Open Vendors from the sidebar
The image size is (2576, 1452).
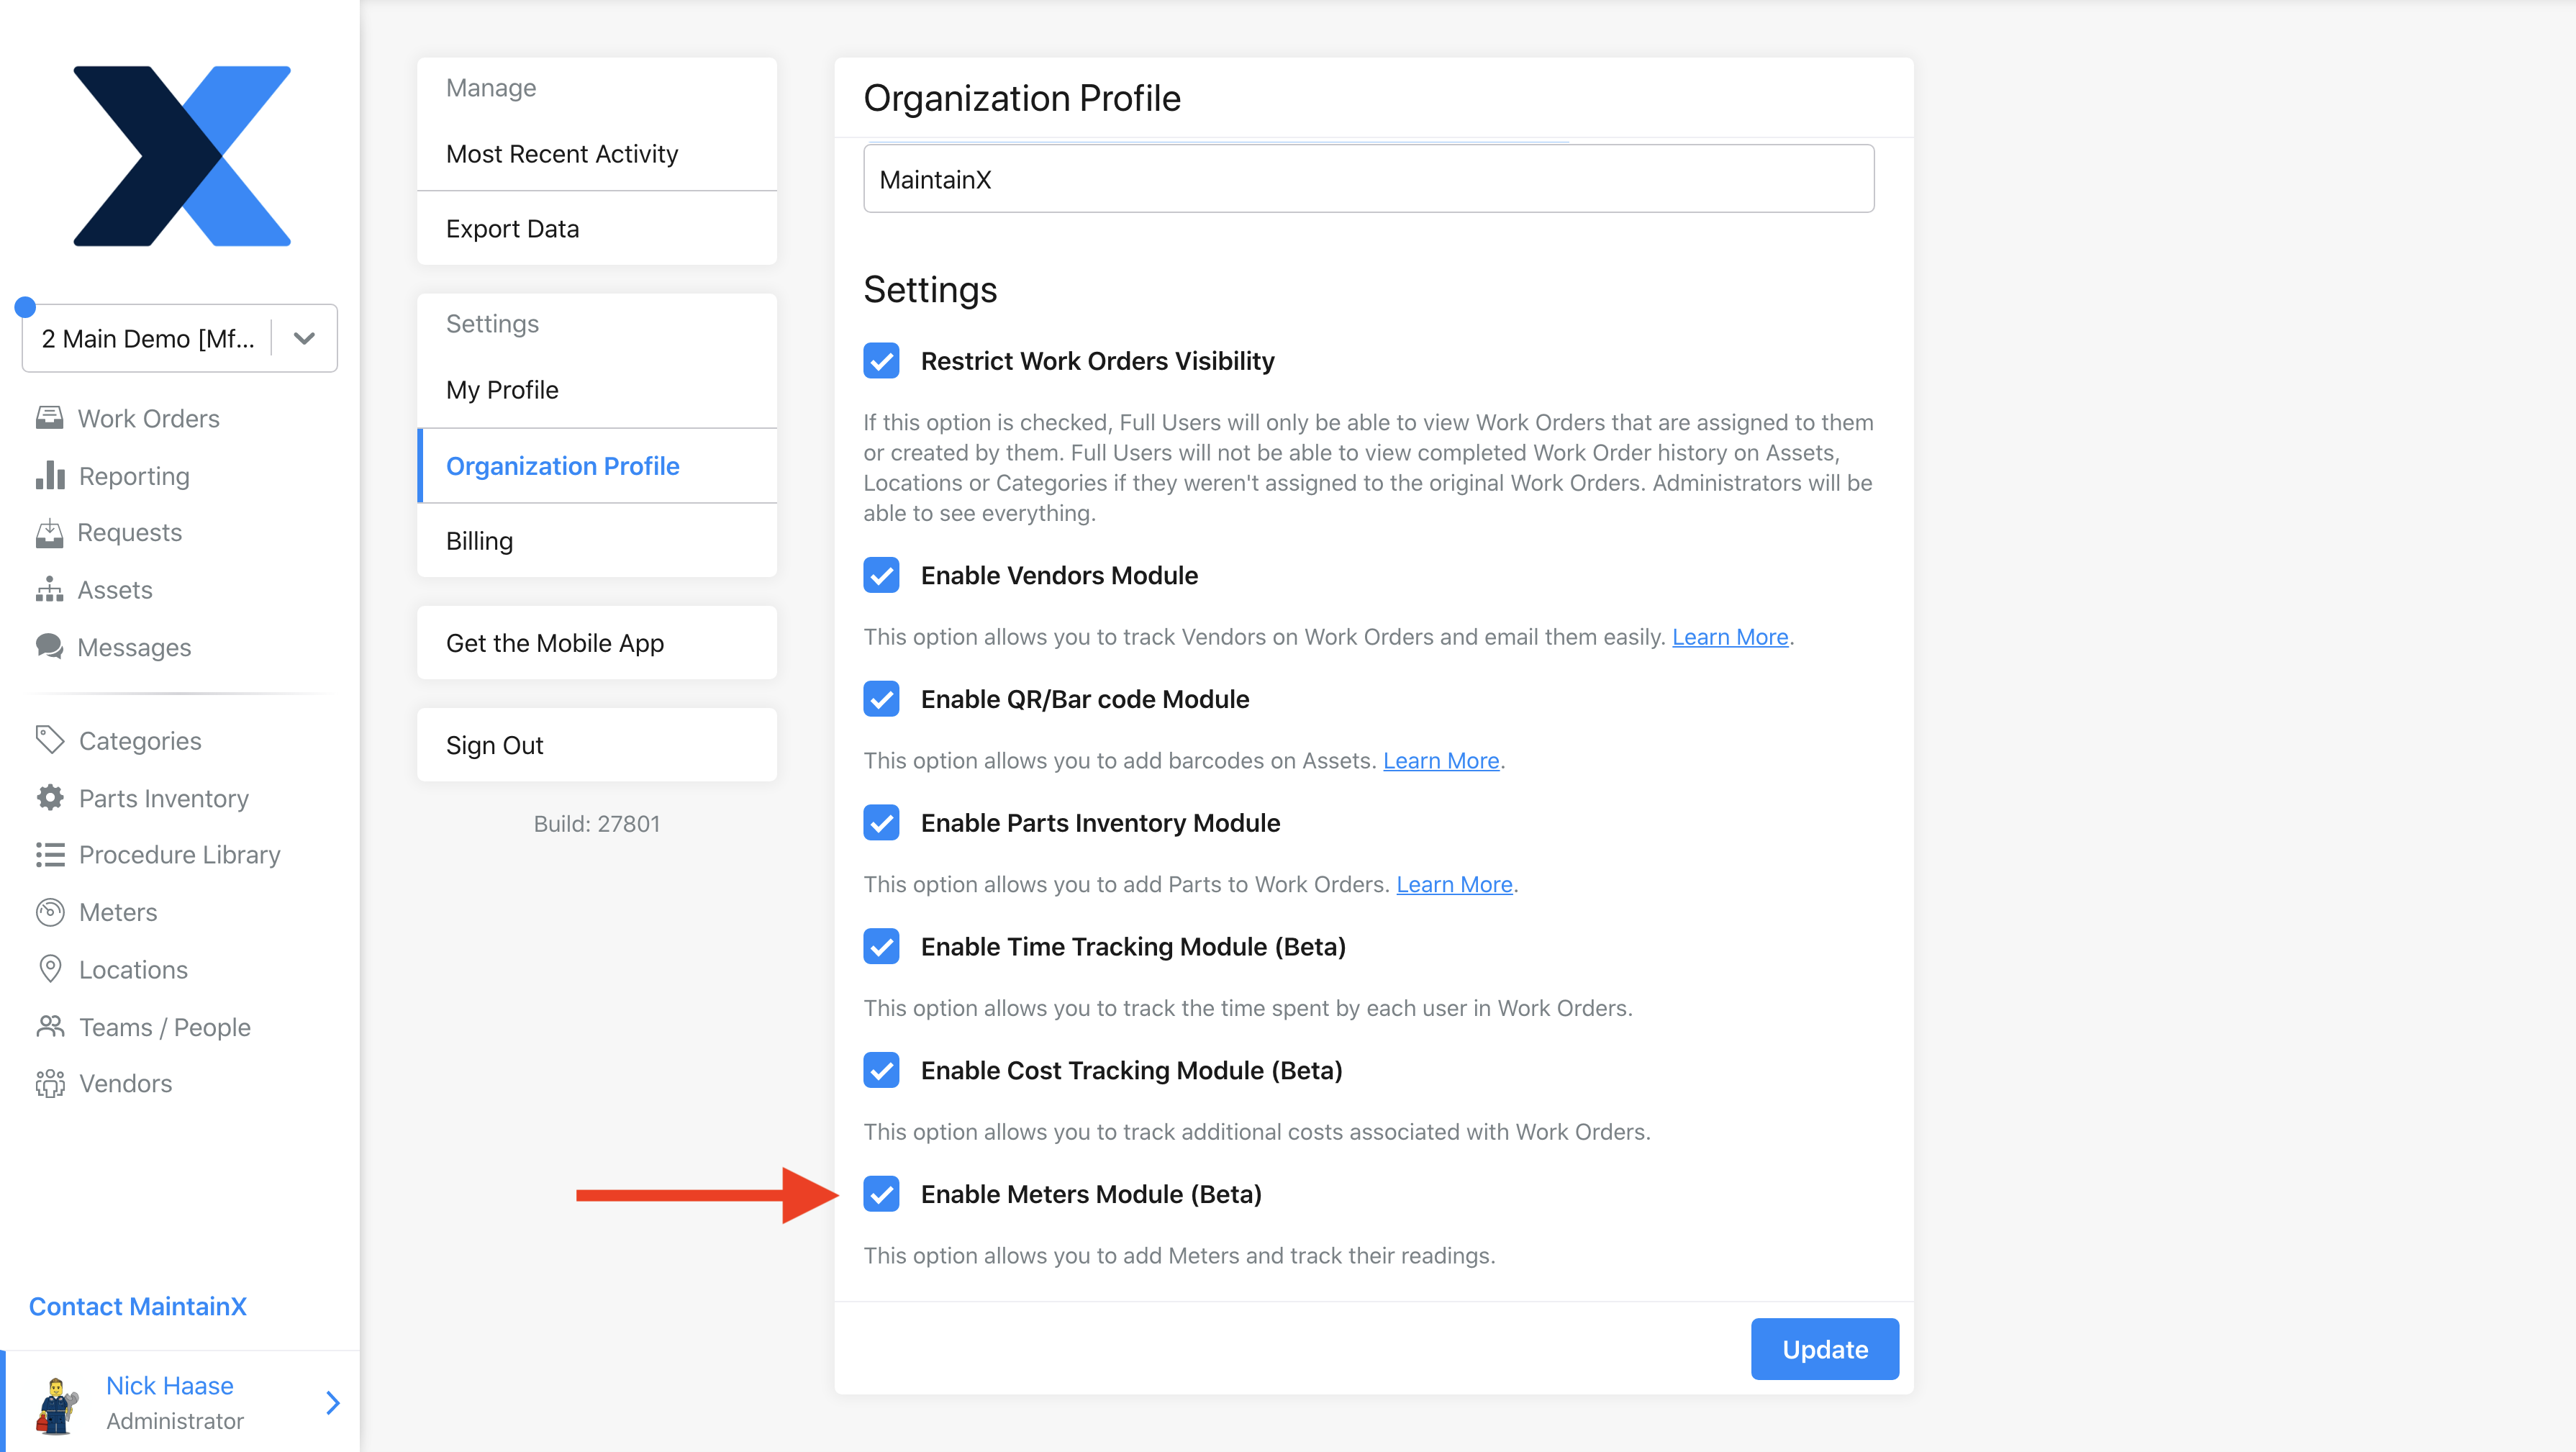point(124,1082)
